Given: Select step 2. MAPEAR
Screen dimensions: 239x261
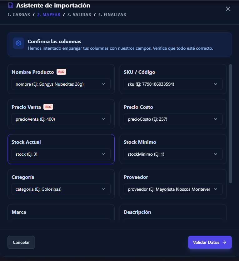Looking at the screenshot, I should tap(49, 15).
